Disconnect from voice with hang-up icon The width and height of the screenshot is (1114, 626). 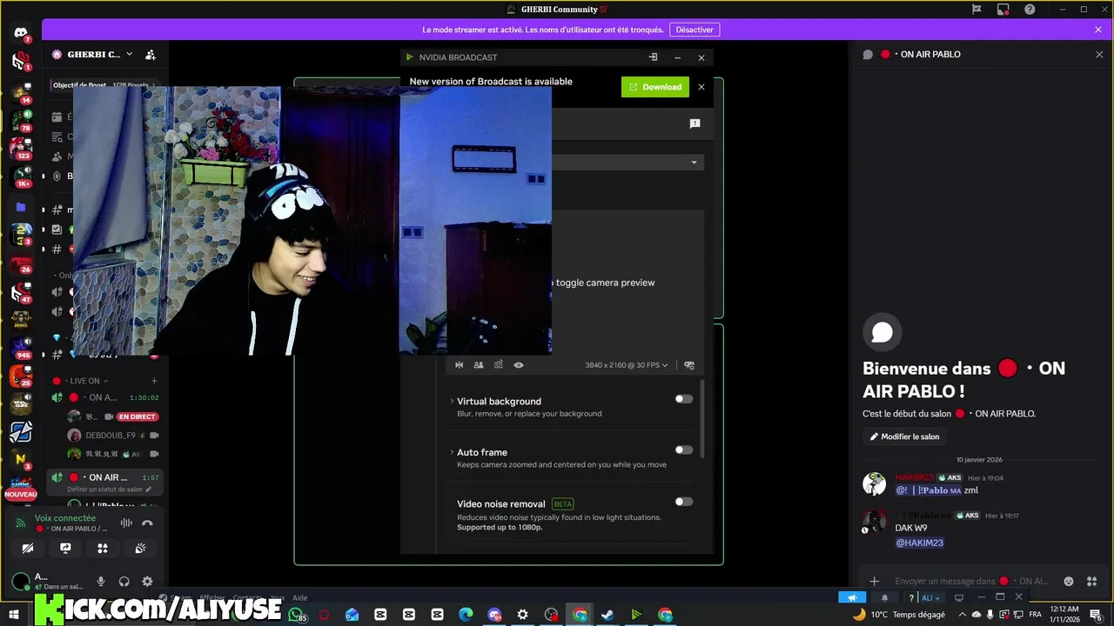(147, 523)
